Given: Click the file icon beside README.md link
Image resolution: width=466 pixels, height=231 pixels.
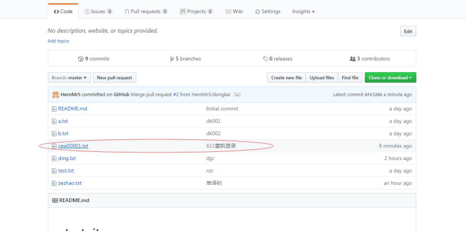Looking at the screenshot, I should 54,109.
